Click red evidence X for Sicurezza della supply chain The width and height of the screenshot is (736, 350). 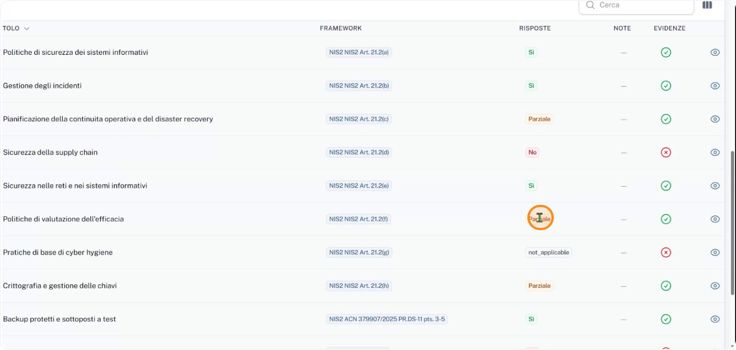(x=666, y=152)
